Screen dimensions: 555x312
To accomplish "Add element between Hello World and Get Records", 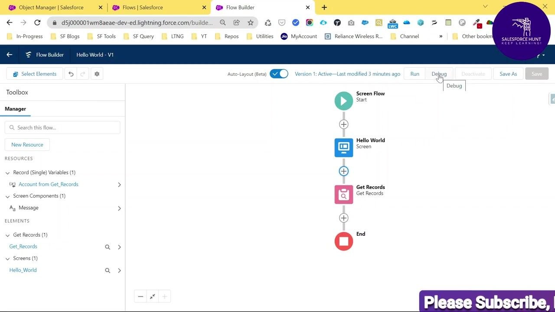I will coord(344,171).
